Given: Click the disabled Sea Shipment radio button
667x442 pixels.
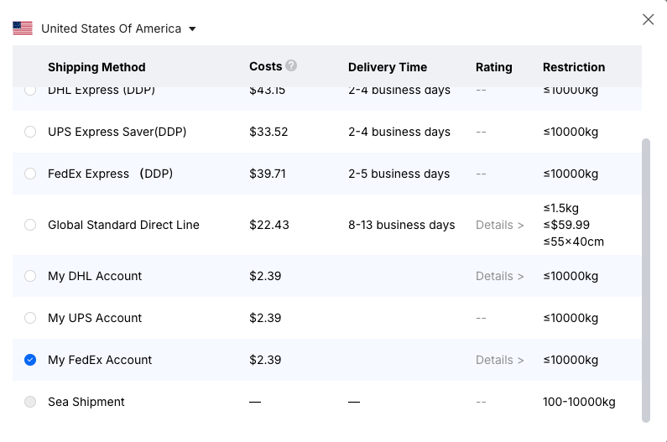Looking at the screenshot, I should 30,402.
